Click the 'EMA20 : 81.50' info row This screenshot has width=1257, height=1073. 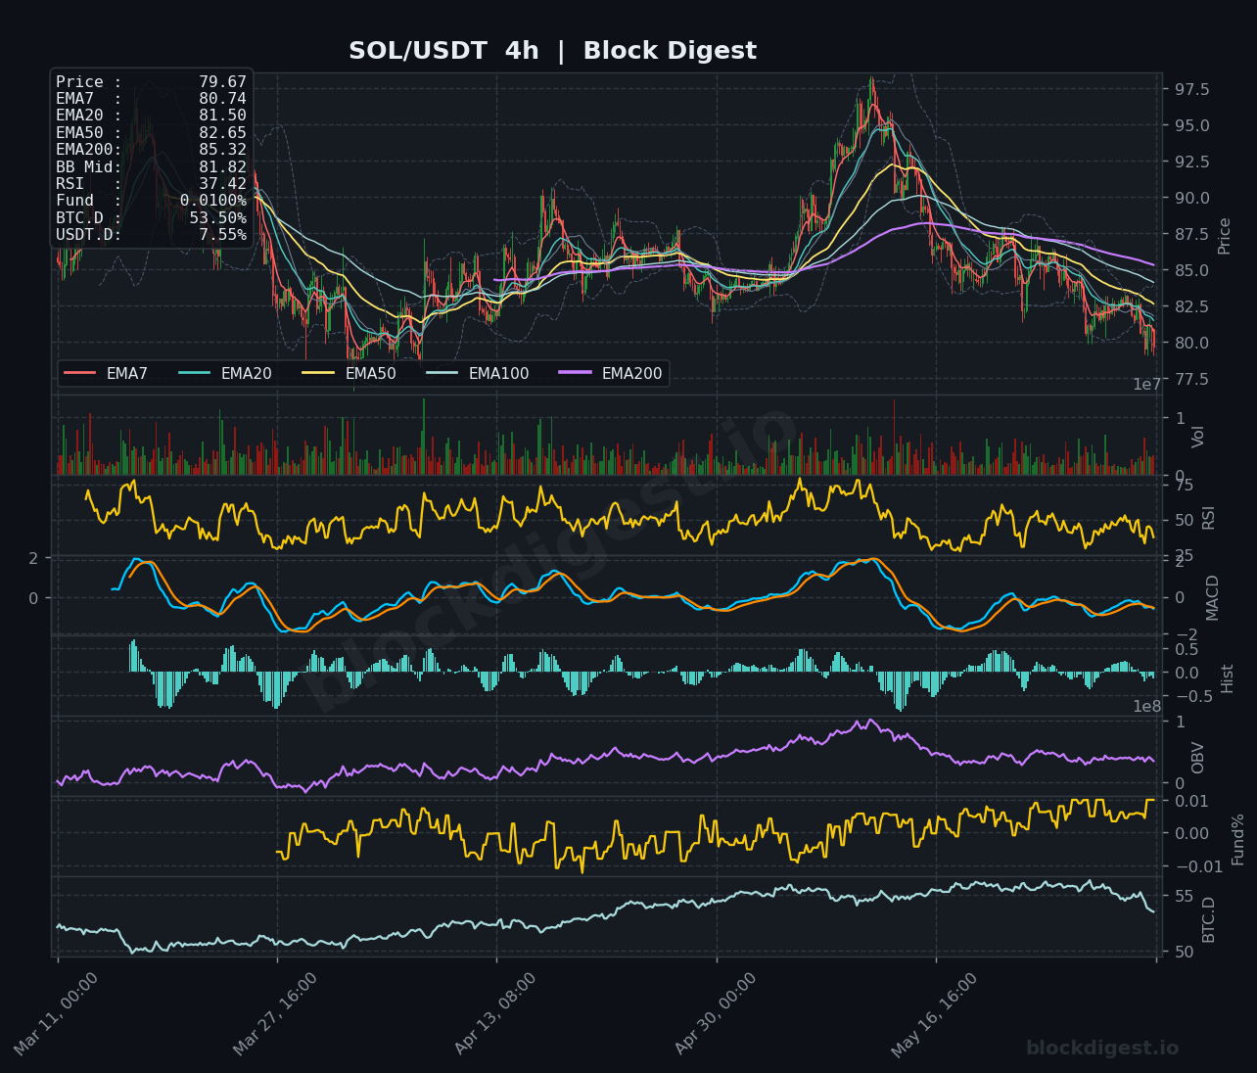coord(151,116)
